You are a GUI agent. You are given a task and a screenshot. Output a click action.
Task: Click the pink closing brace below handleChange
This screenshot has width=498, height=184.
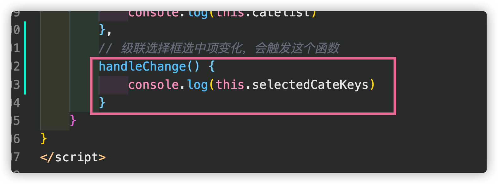click(73, 121)
